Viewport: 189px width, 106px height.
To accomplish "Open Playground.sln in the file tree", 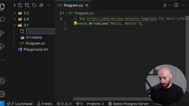I will coord(36,49).
